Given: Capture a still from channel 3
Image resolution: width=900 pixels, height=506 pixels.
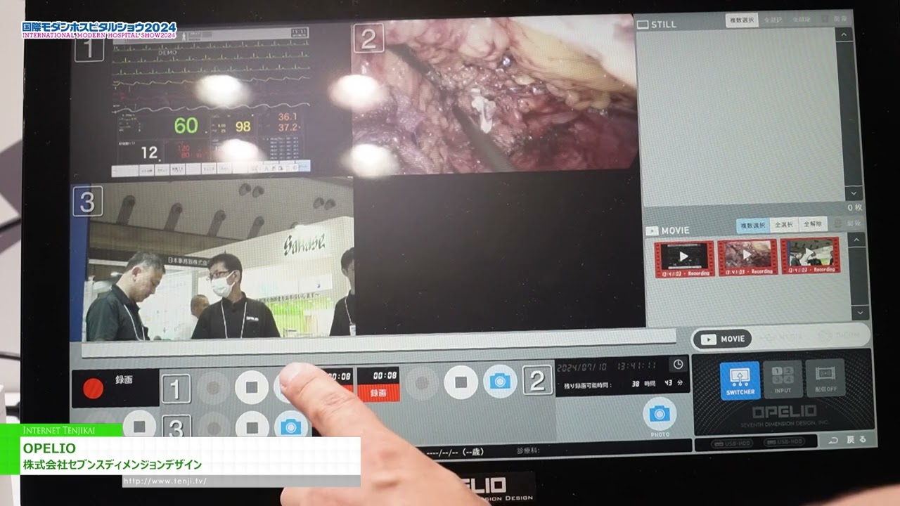Looking at the screenshot, I should point(290,426).
